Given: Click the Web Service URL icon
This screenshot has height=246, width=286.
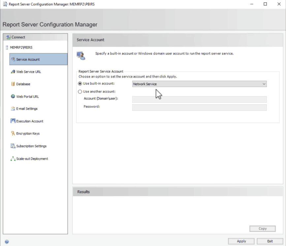Looking at the screenshot, I should click(x=13, y=72).
